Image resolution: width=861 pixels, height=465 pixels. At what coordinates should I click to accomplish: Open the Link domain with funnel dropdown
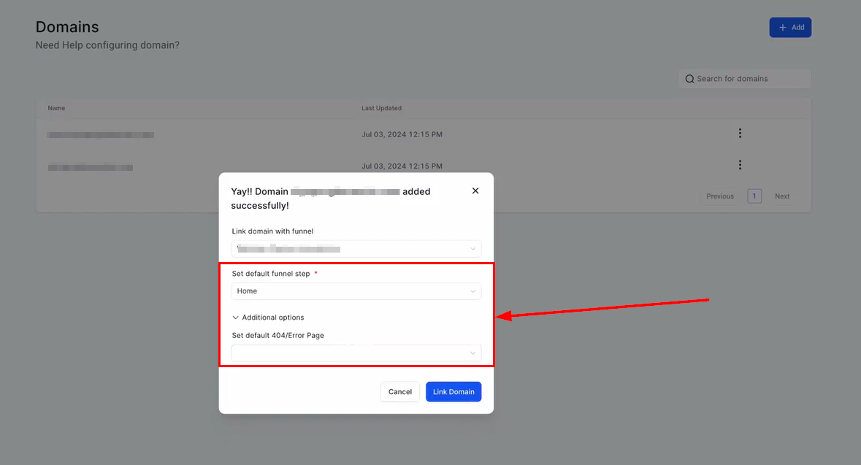point(356,249)
